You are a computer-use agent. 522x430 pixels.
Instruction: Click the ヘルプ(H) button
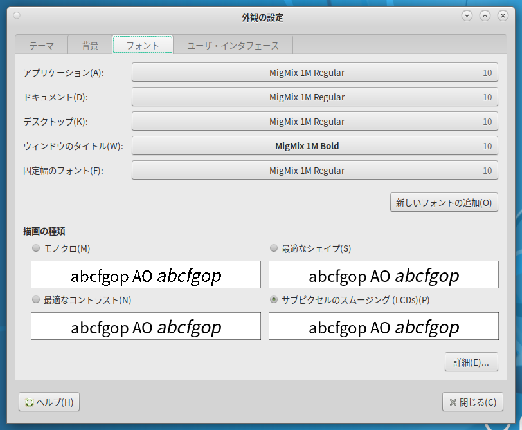tap(49, 402)
